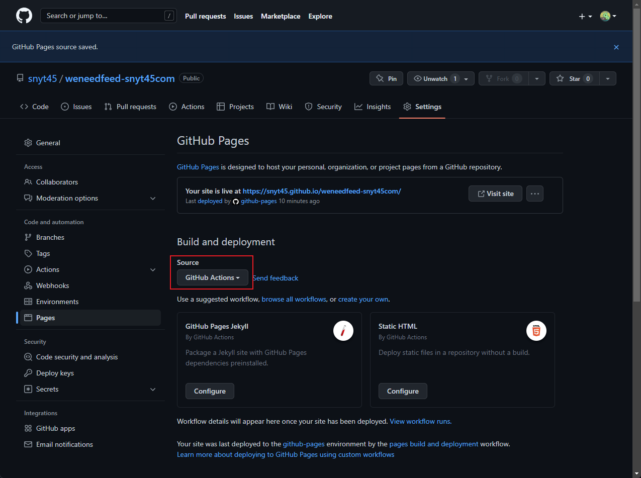Configure the Static HTML workflow

pos(403,391)
